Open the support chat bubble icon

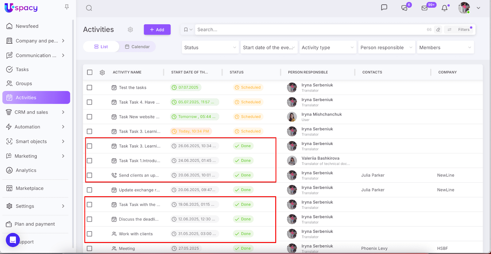[13, 240]
